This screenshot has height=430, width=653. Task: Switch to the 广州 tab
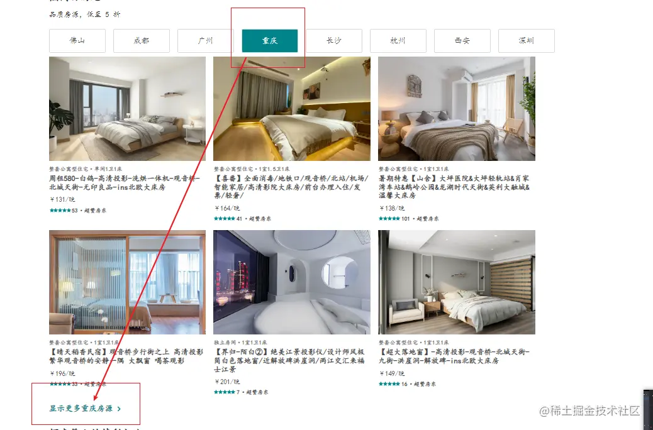pyautogui.click(x=205, y=41)
